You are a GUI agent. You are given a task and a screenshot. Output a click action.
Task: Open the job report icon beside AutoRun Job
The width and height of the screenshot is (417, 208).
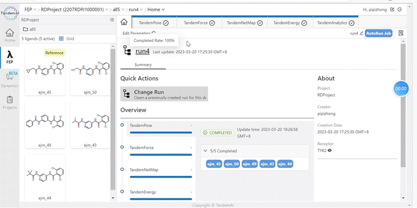point(401,34)
